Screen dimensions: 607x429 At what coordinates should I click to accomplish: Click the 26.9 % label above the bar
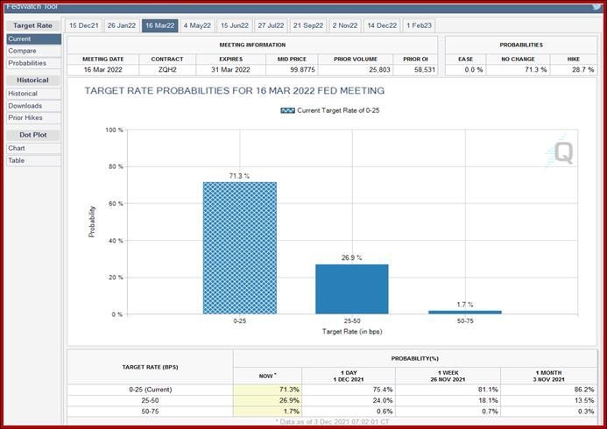click(352, 257)
